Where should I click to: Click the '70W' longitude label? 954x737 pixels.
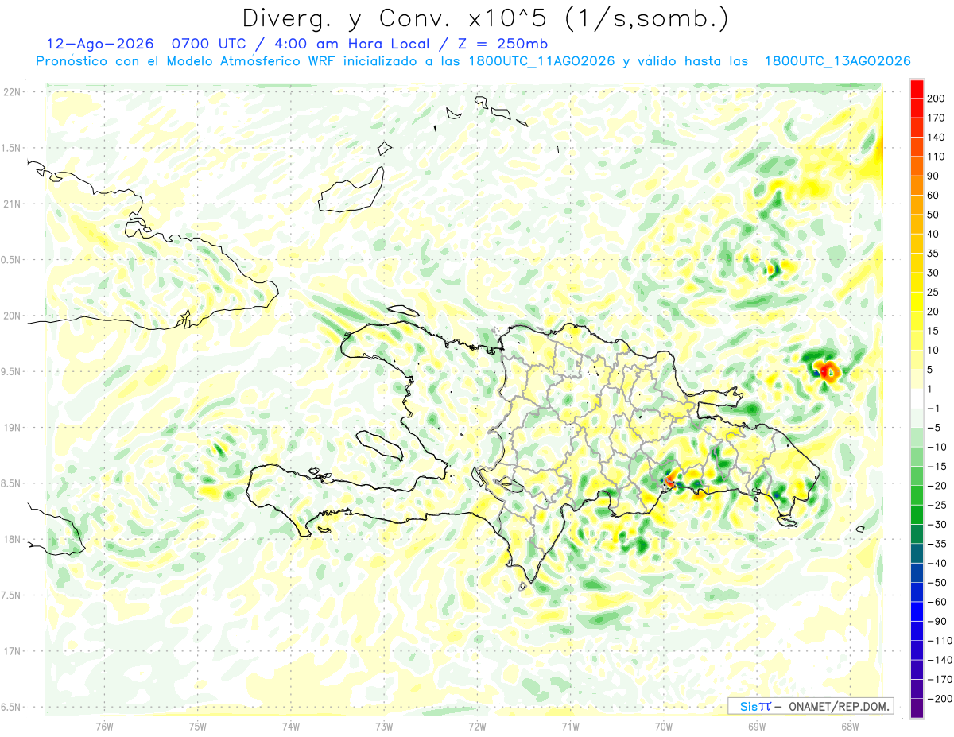(x=663, y=726)
